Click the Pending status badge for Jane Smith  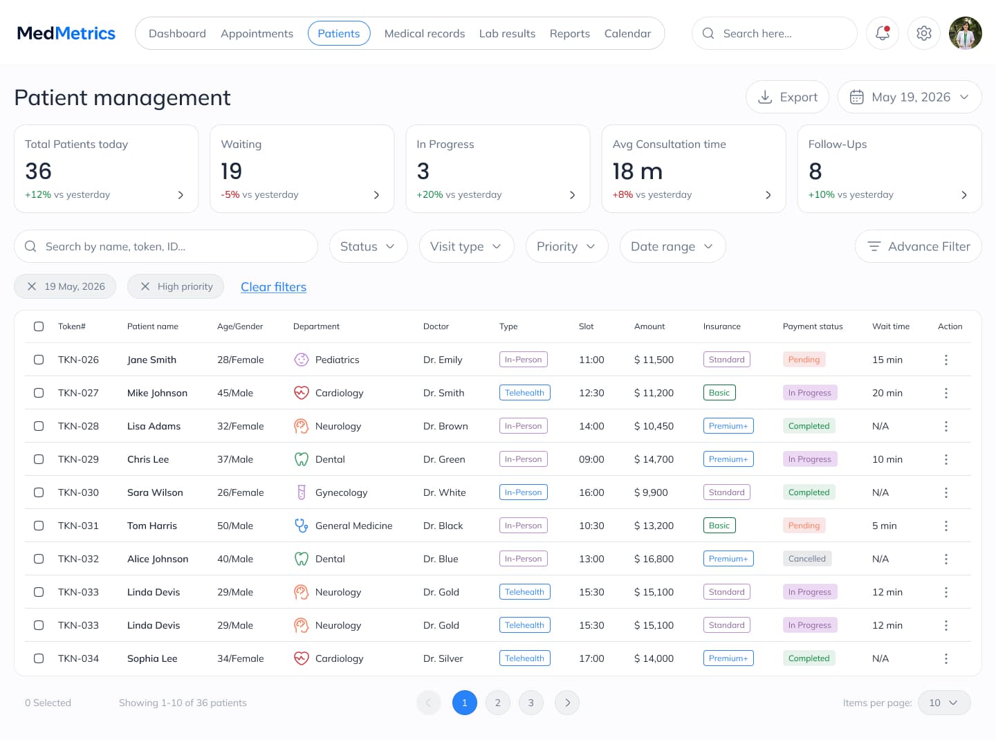click(x=804, y=360)
